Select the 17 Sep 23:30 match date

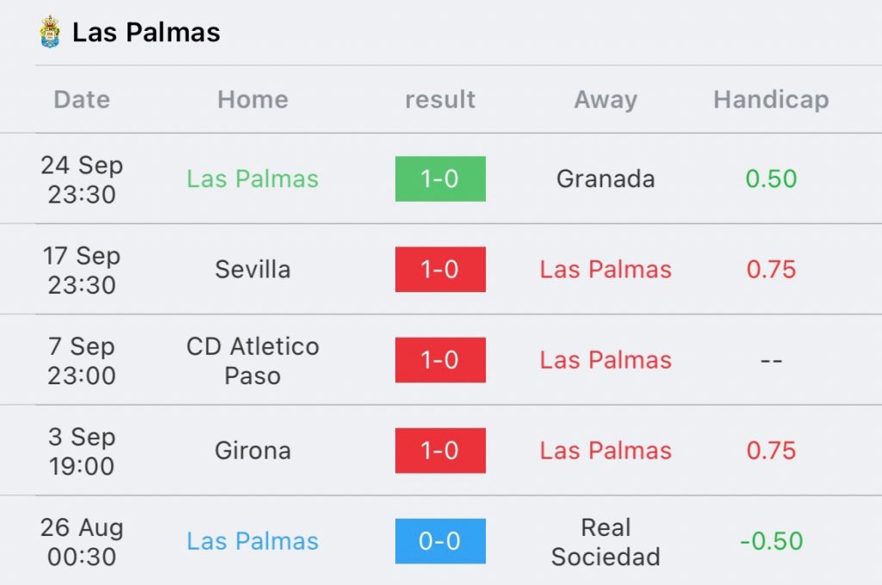pyautogui.click(x=82, y=270)
